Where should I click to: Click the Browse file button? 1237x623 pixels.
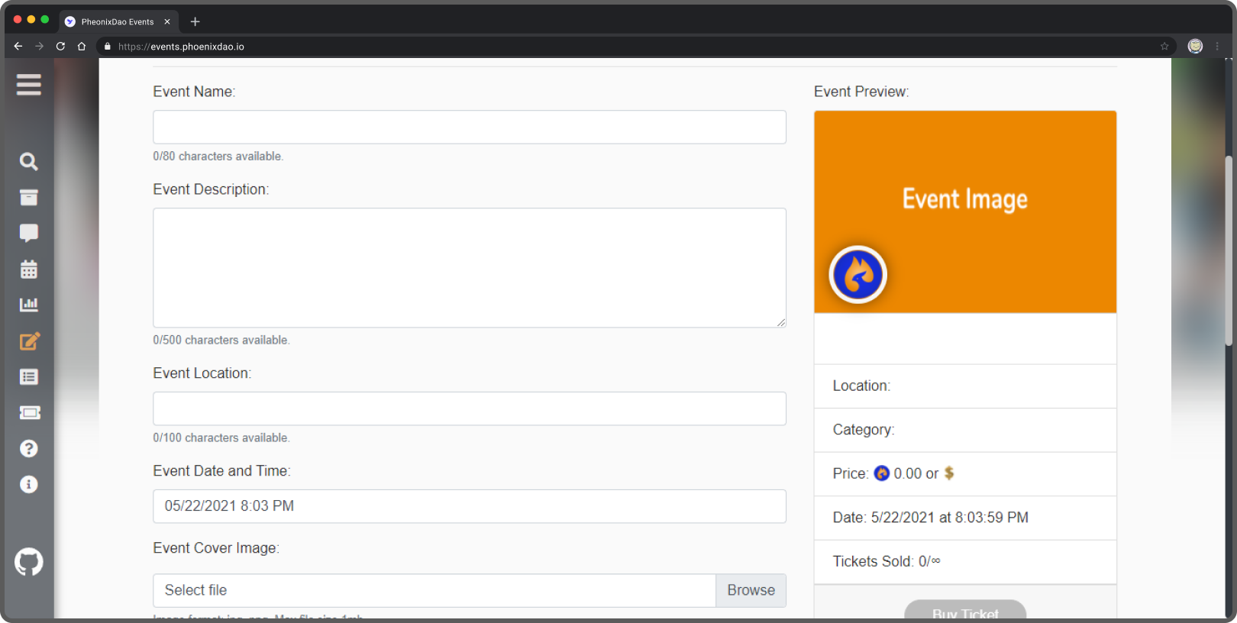751,590
